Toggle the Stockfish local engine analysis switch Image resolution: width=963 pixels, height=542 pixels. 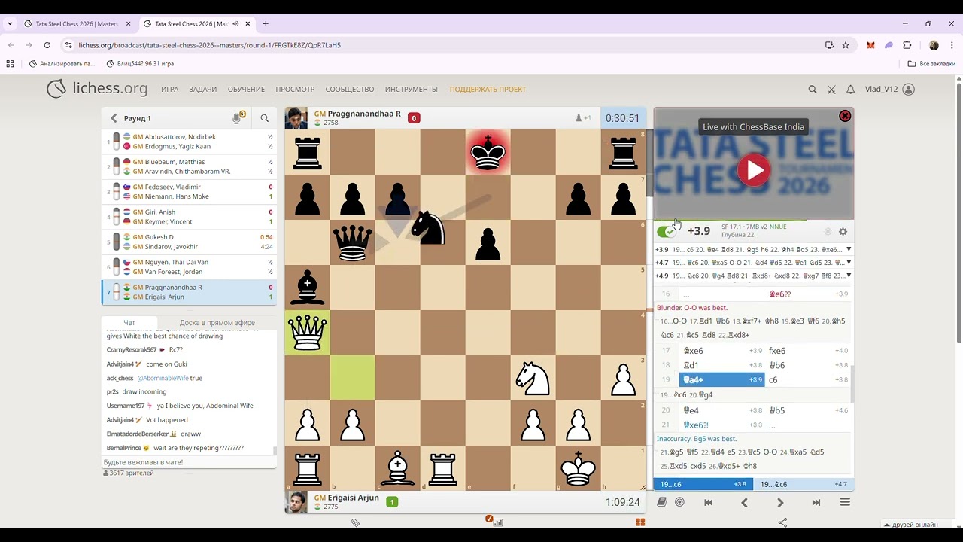[666, 231]
